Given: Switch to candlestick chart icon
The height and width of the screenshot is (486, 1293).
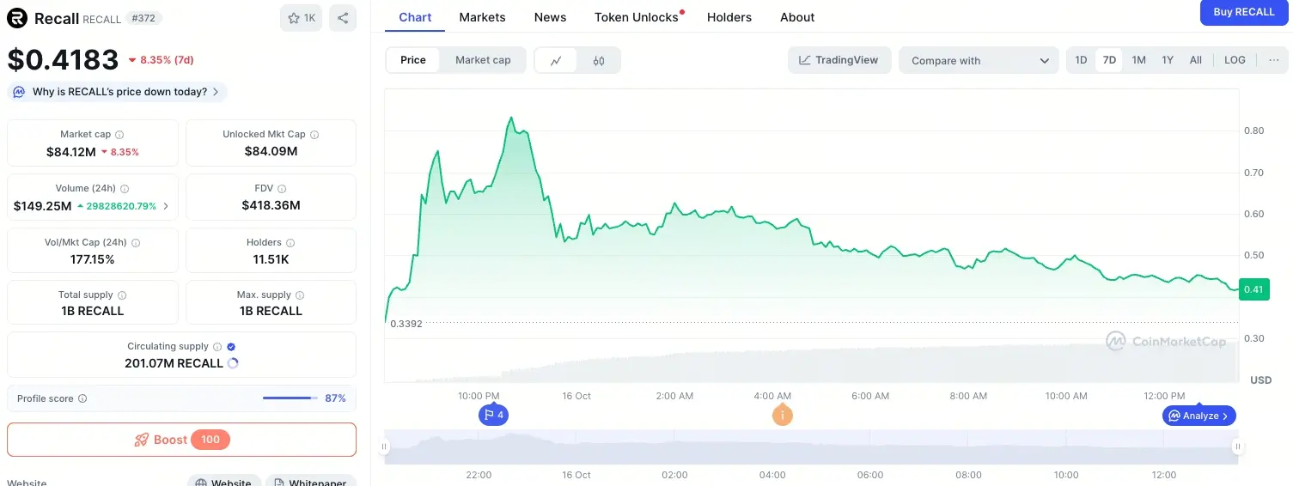Looking at the screenshot, I should [x=599, y=60].
